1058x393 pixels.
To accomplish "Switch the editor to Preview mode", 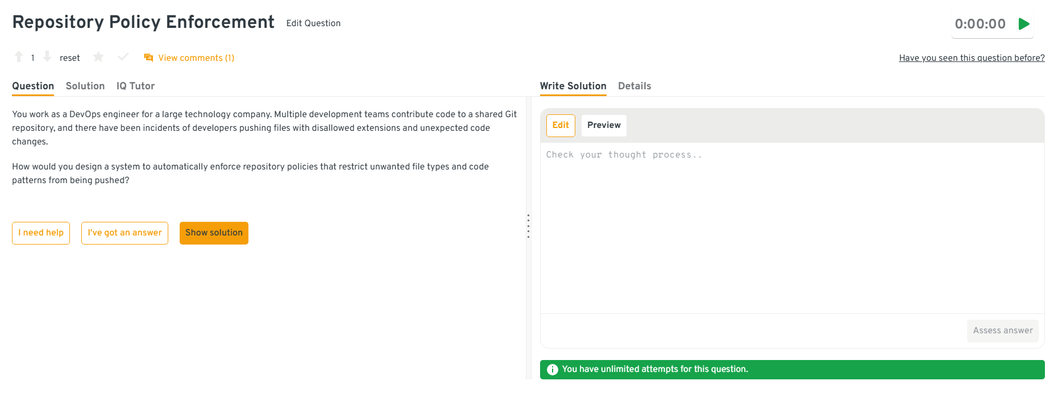I will [x=604, y=126].
